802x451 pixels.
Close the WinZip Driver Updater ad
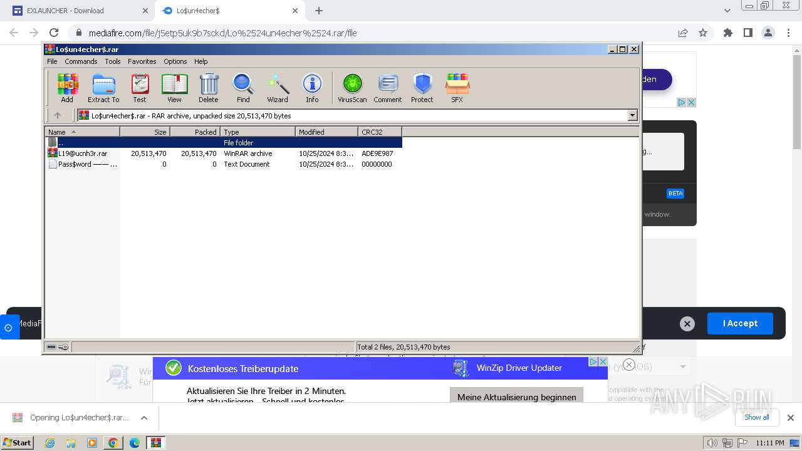pyautogui.click(x=602, y=362)
